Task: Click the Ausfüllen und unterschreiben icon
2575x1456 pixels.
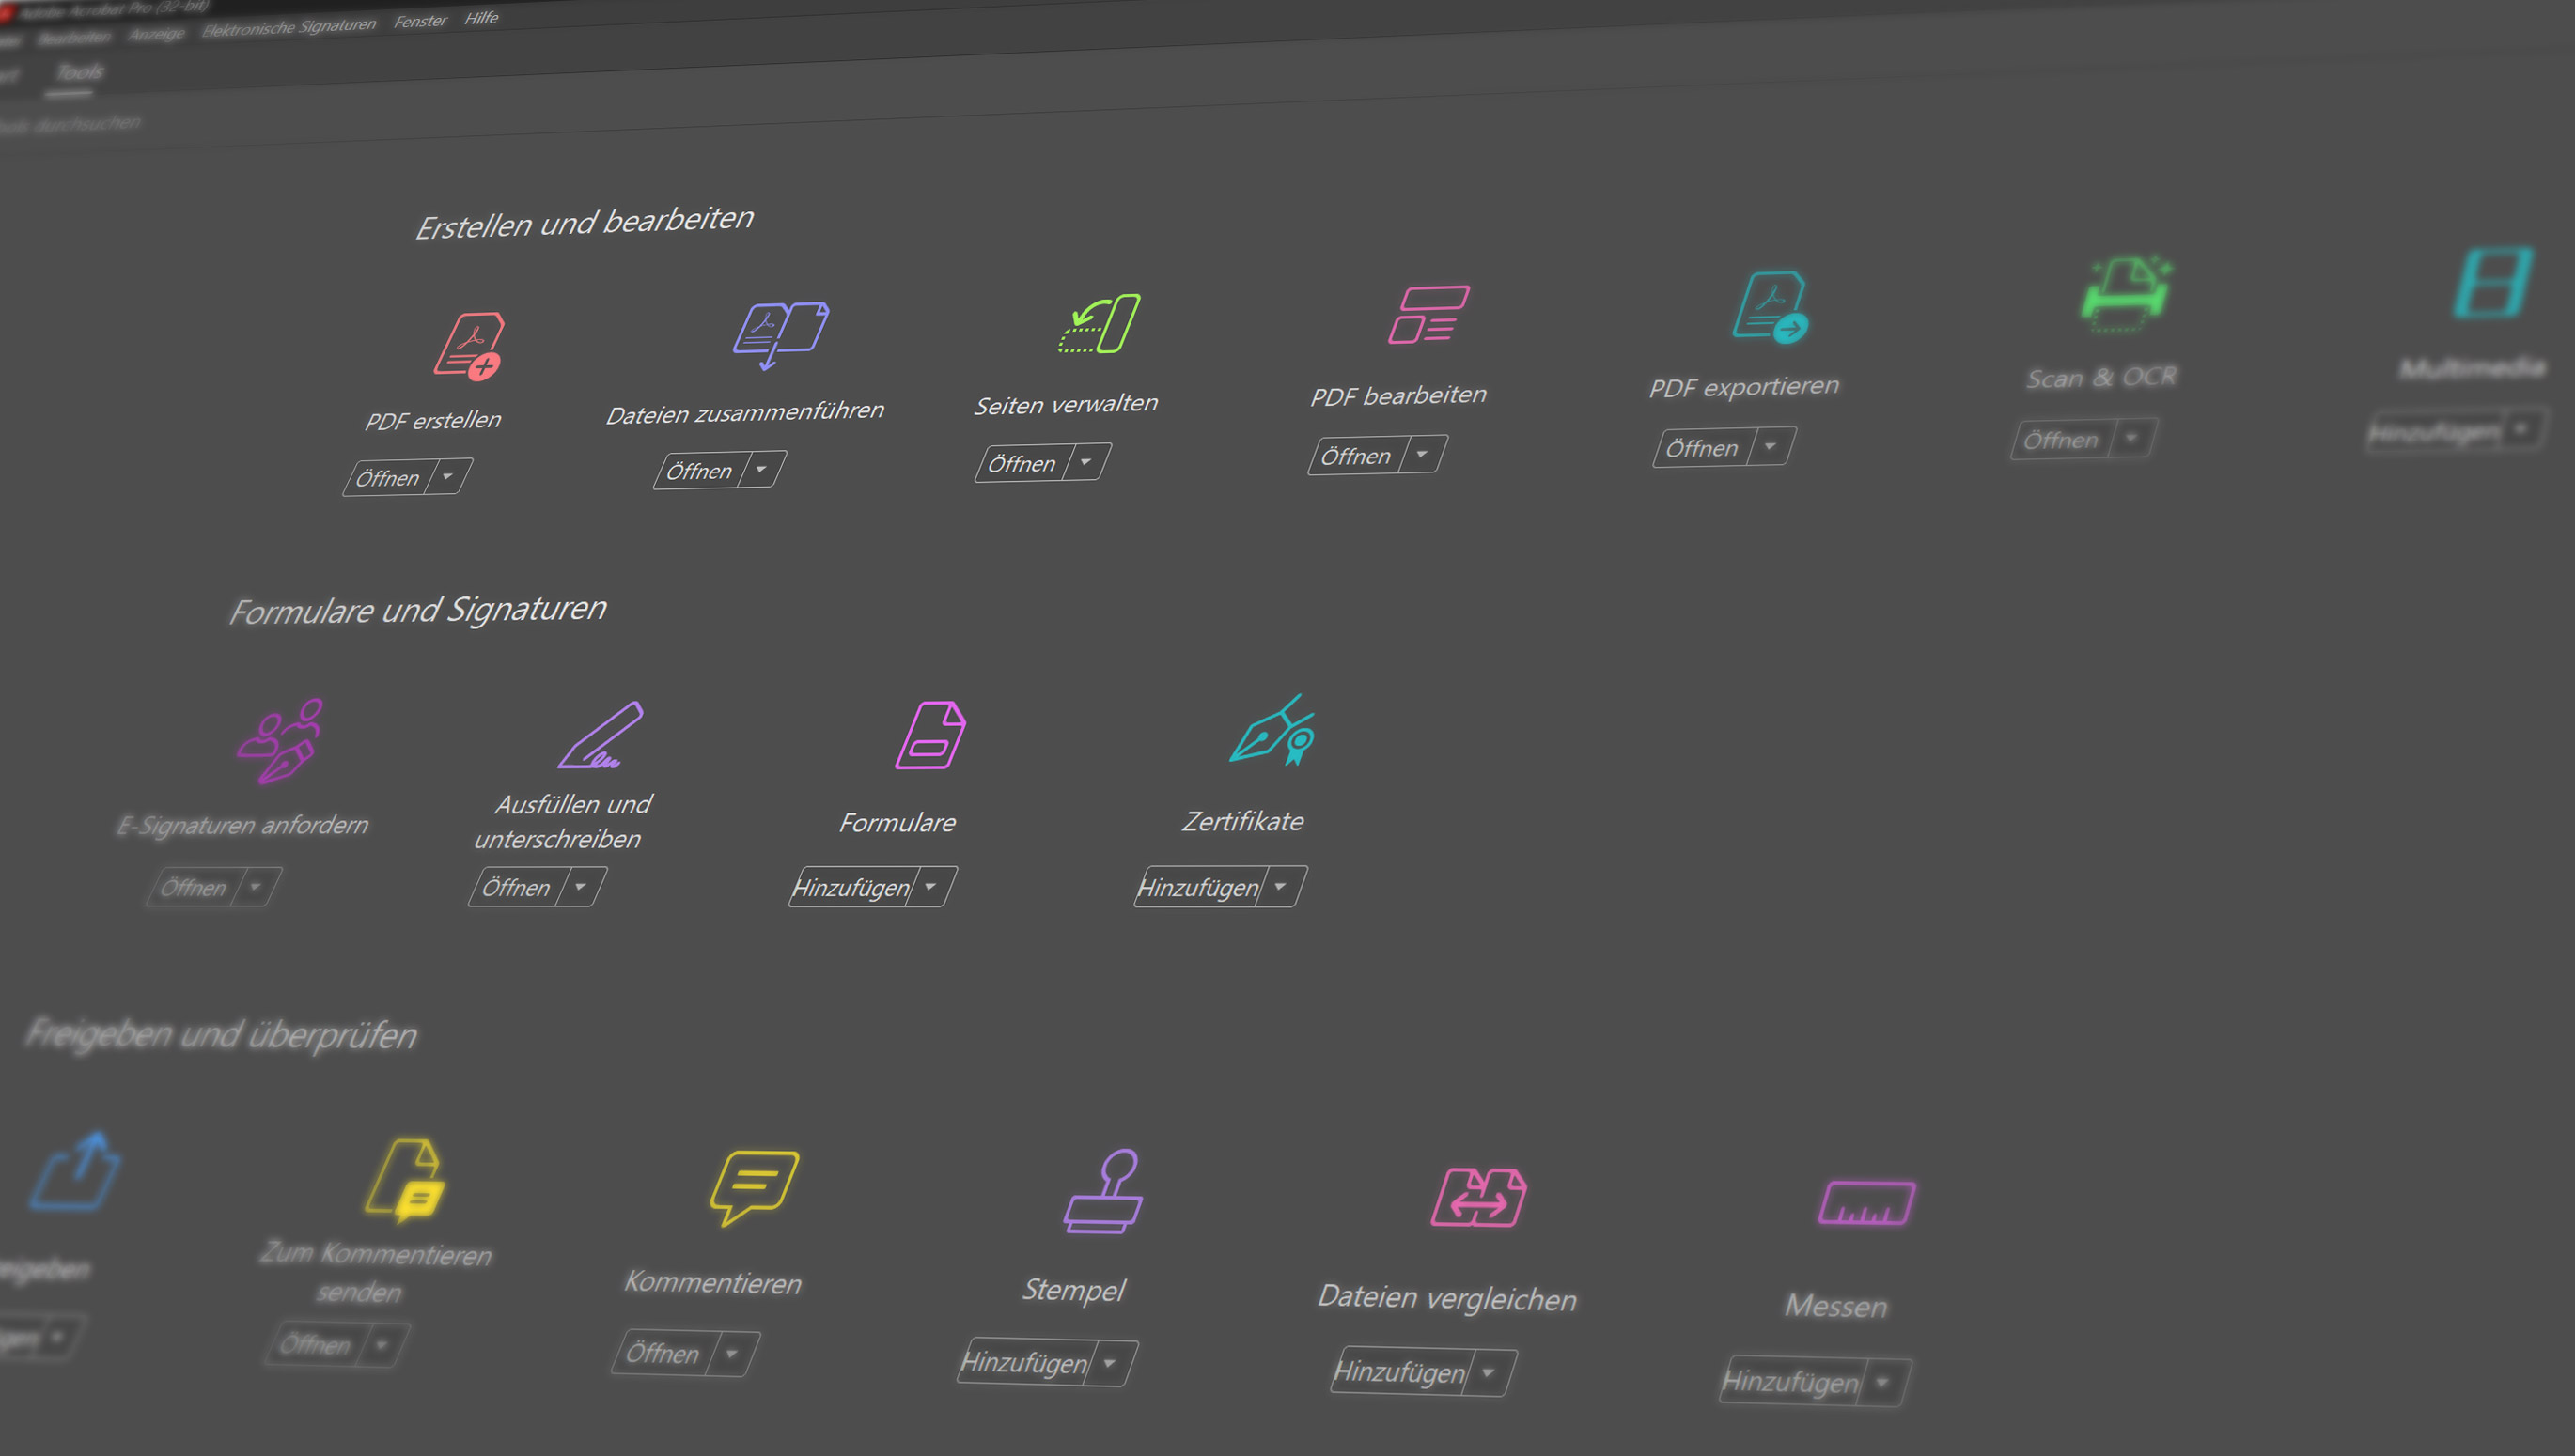Action: [x=601, y=736]
